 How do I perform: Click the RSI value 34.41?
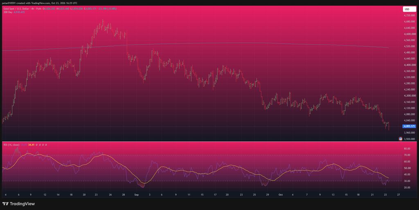[x=31, y=145]
